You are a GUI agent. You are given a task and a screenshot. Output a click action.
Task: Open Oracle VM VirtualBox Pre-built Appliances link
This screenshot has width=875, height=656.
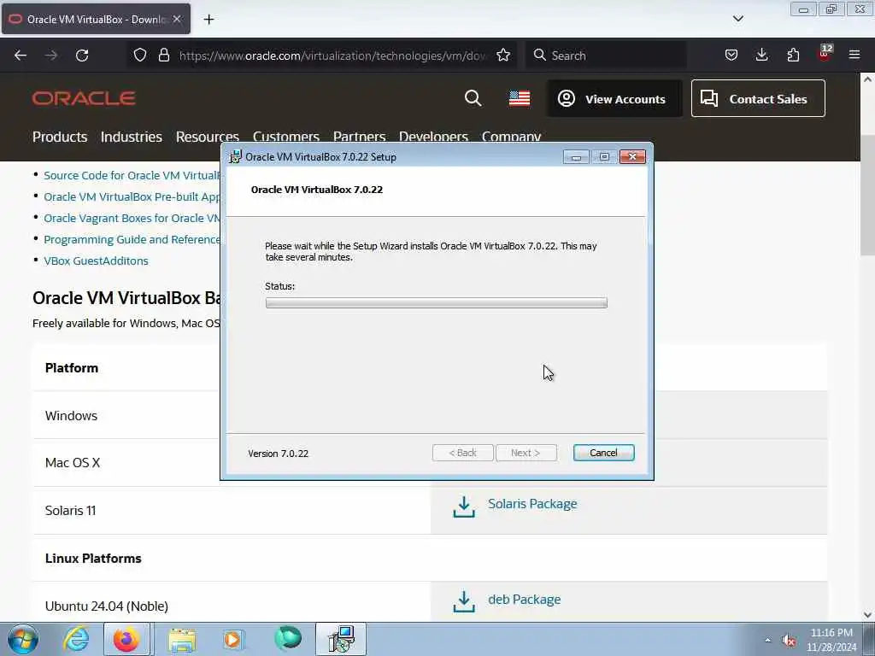click(x=132, y=197)
